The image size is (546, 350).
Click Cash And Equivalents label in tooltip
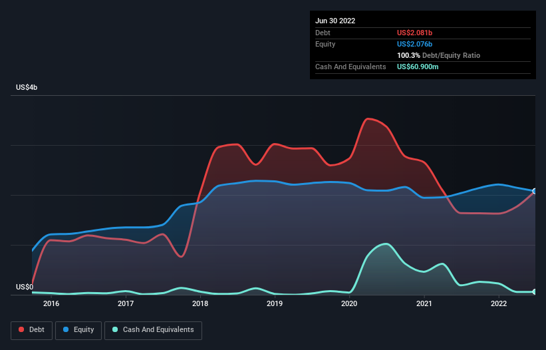pos(350,67)
